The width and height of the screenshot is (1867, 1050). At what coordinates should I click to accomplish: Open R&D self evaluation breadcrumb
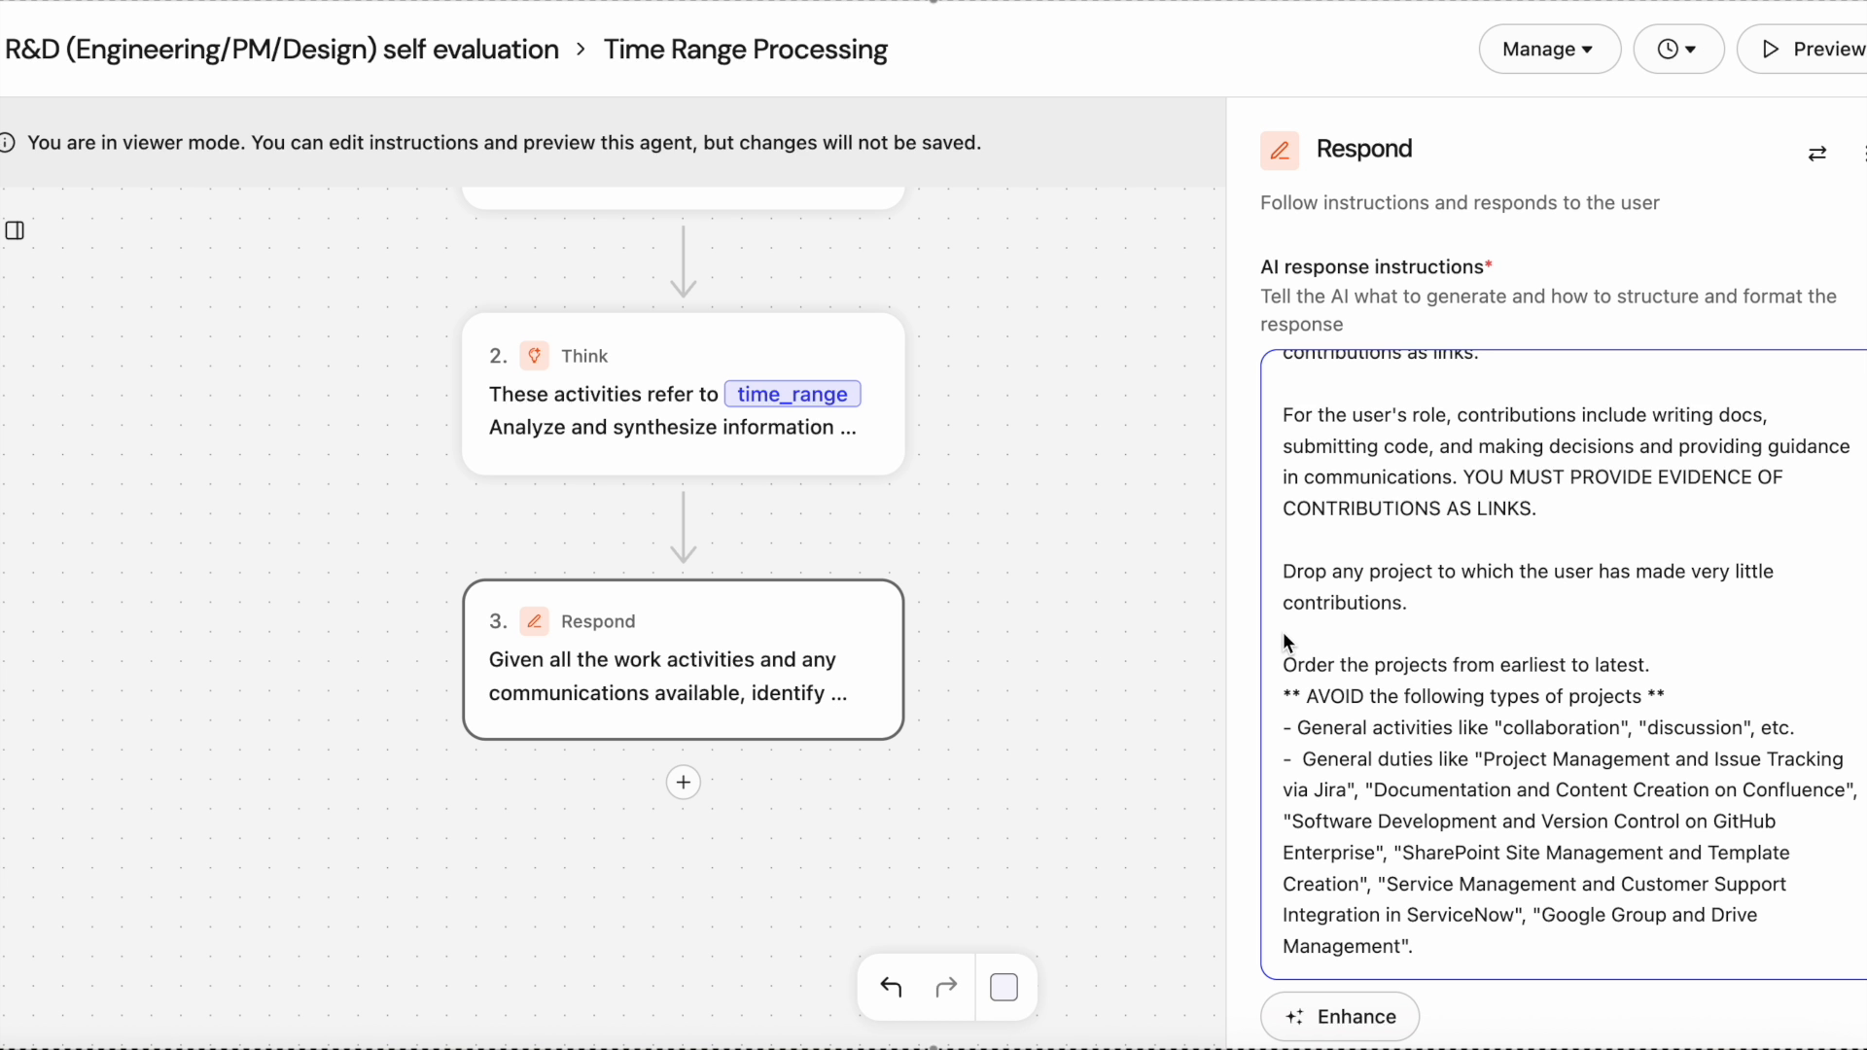pos(282,50)
